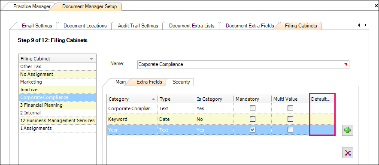
Task: Select Marketing filing cabinet
Action: [x=57, y=82]
